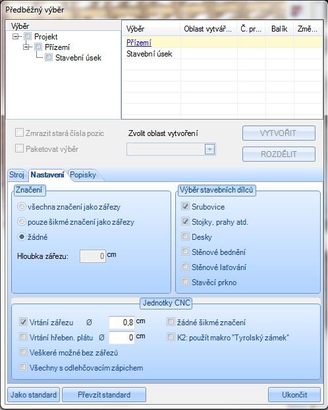Enable Vrtání hřeben. plátu checkbox
Screen dimensions: 328x410
tap(23, 337)
